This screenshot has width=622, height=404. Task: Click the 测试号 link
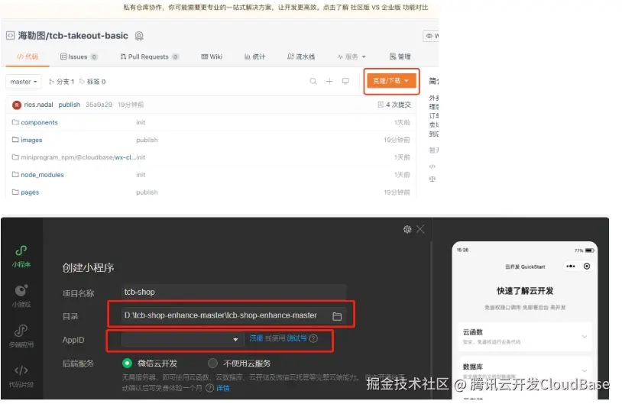click(296, 338)
